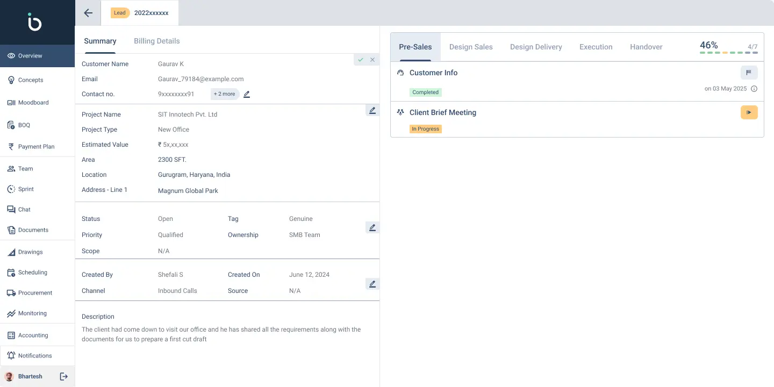Image resolution: width=774 pixels, height=387 pixels.
Task: Open the Customer Info task
Action: [433, 73]
